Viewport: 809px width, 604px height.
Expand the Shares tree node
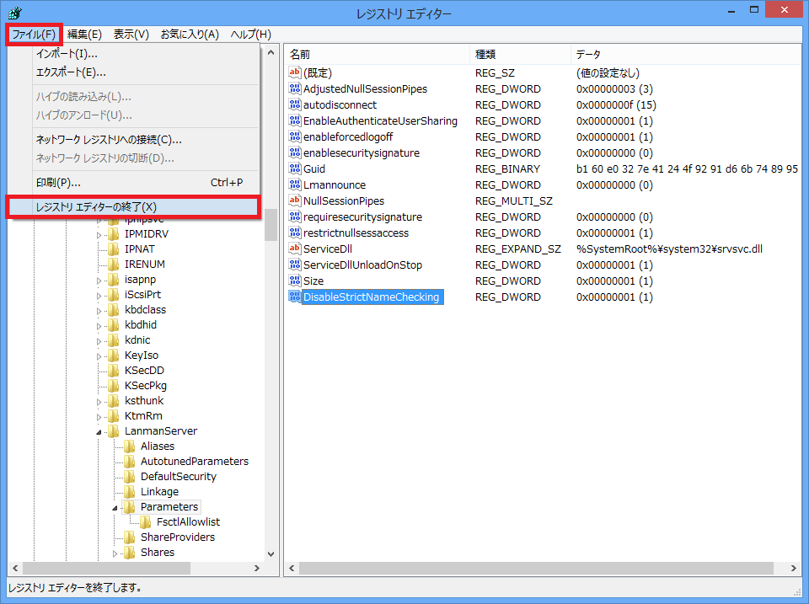click(115, 553)
